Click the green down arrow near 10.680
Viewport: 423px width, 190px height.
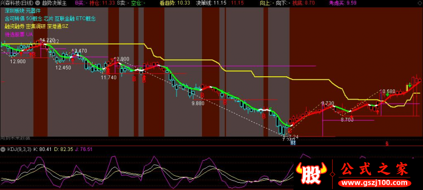[387, 94]
